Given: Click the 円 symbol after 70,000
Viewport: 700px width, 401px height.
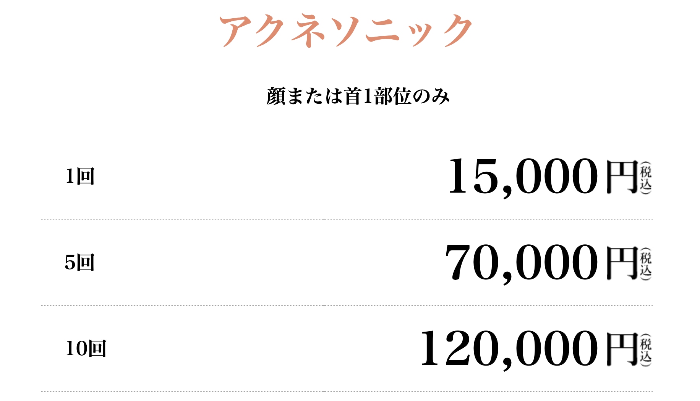Looking at the screenshot, I should (x=622, y=263).
